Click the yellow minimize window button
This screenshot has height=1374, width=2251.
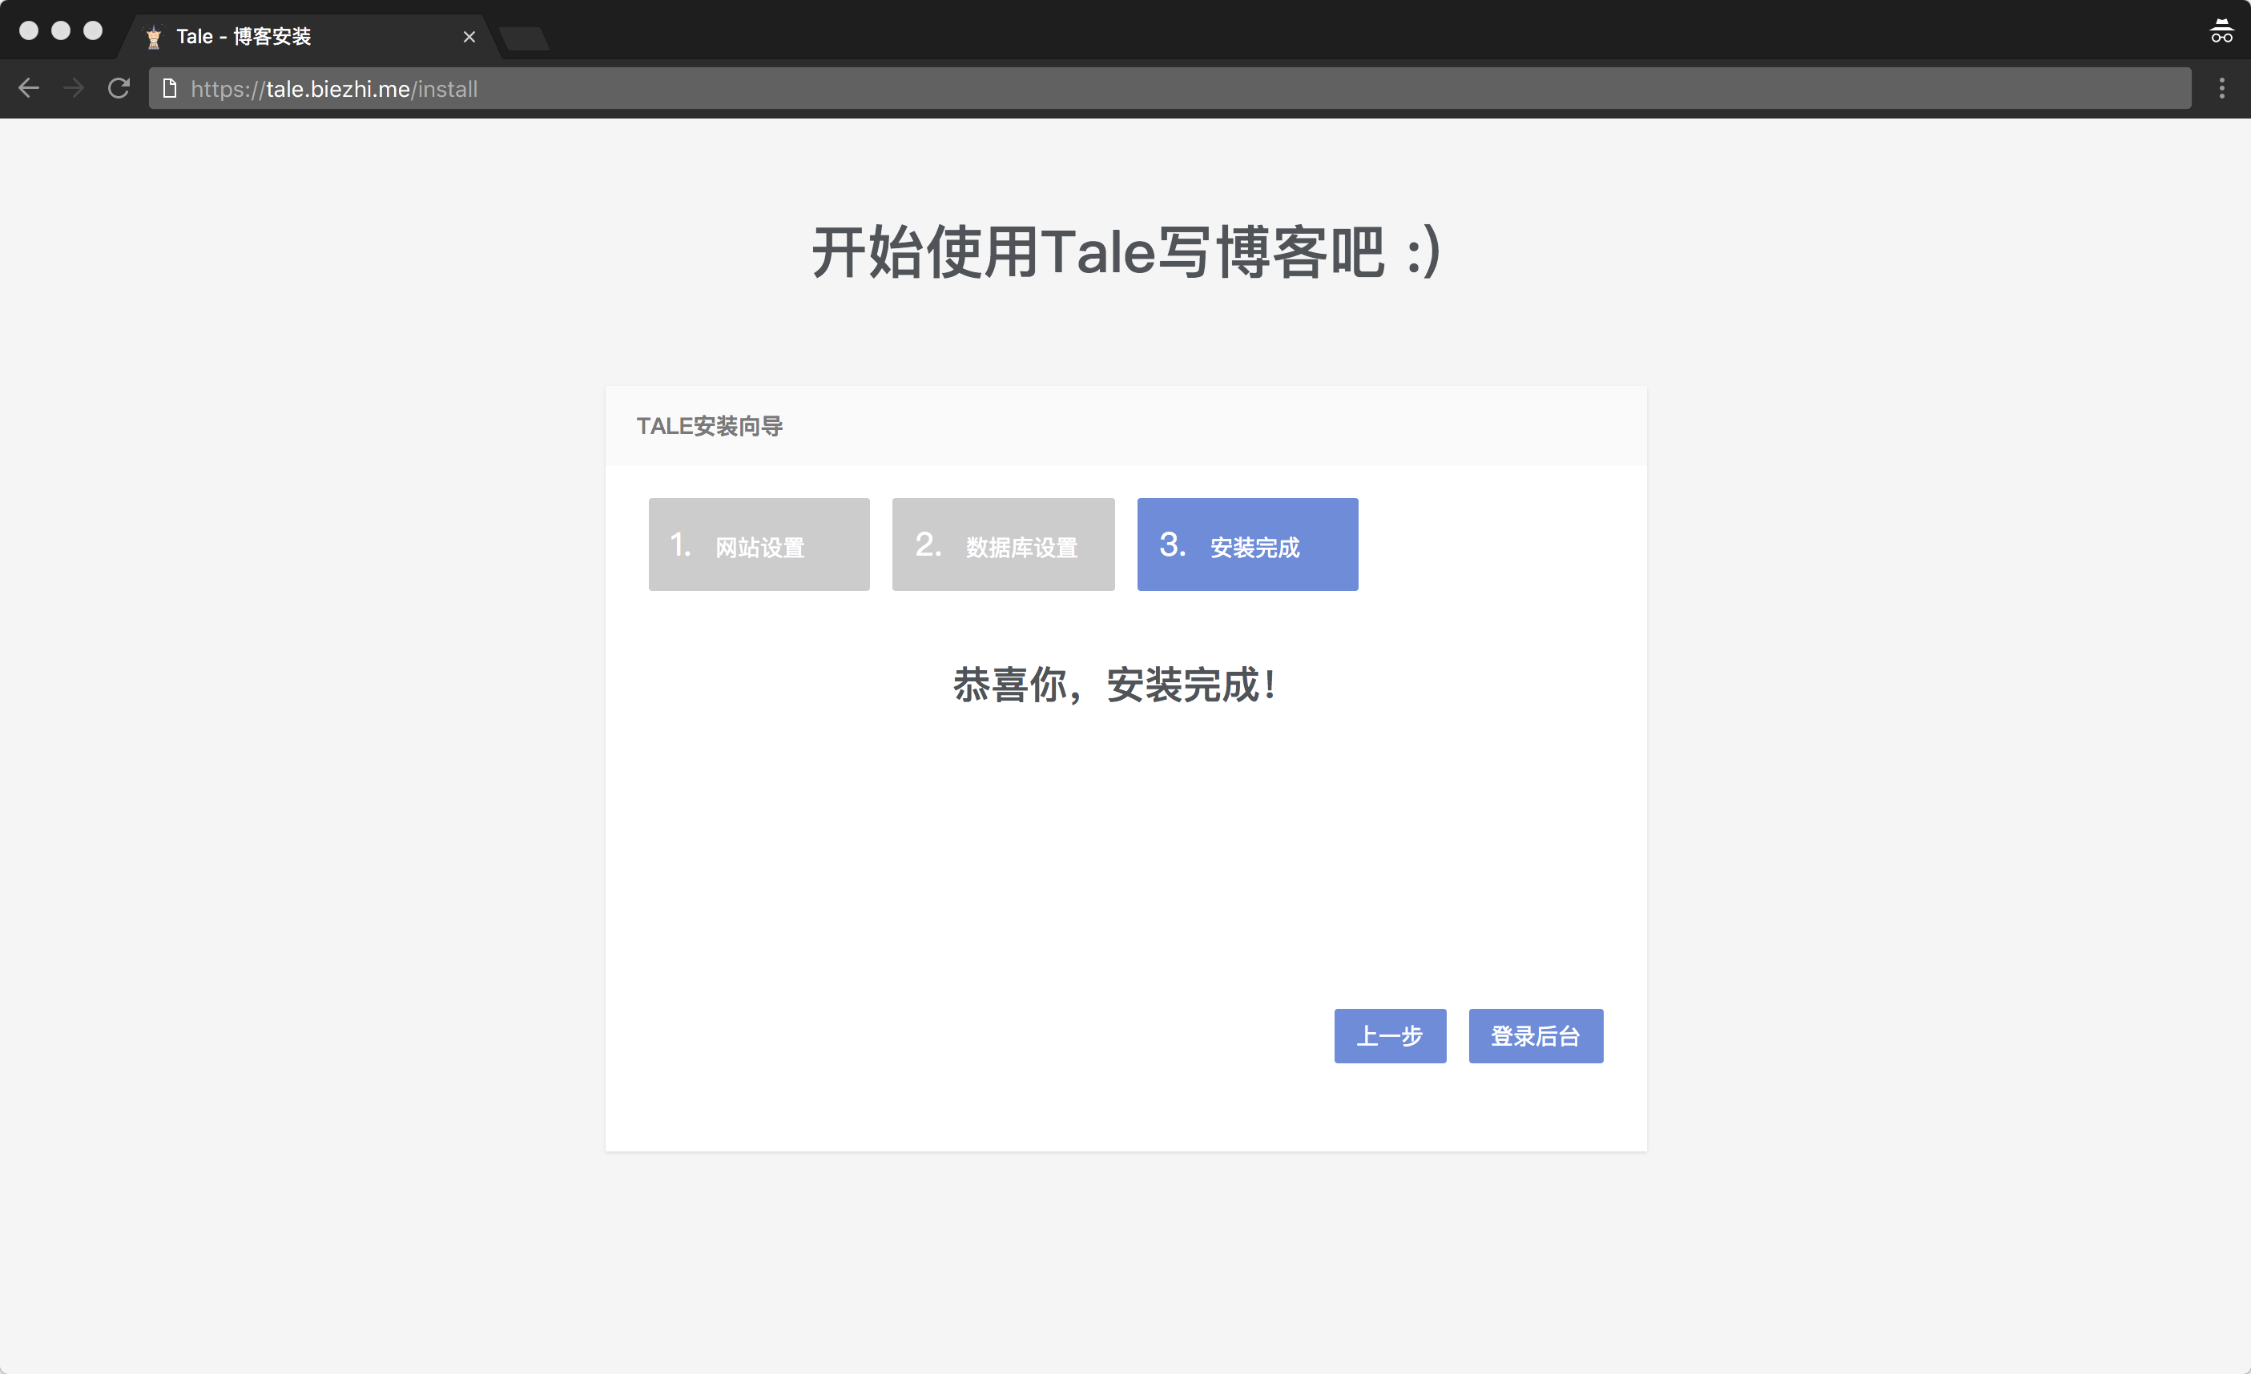point(61,31)
